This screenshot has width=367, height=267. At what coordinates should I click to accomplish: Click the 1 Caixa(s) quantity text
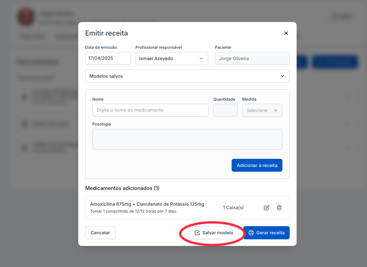point(233,208)
